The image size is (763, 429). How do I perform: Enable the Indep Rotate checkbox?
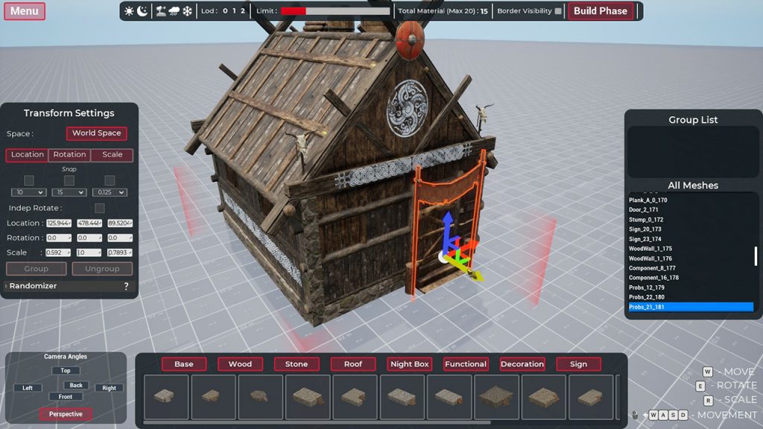click(99, 208)
